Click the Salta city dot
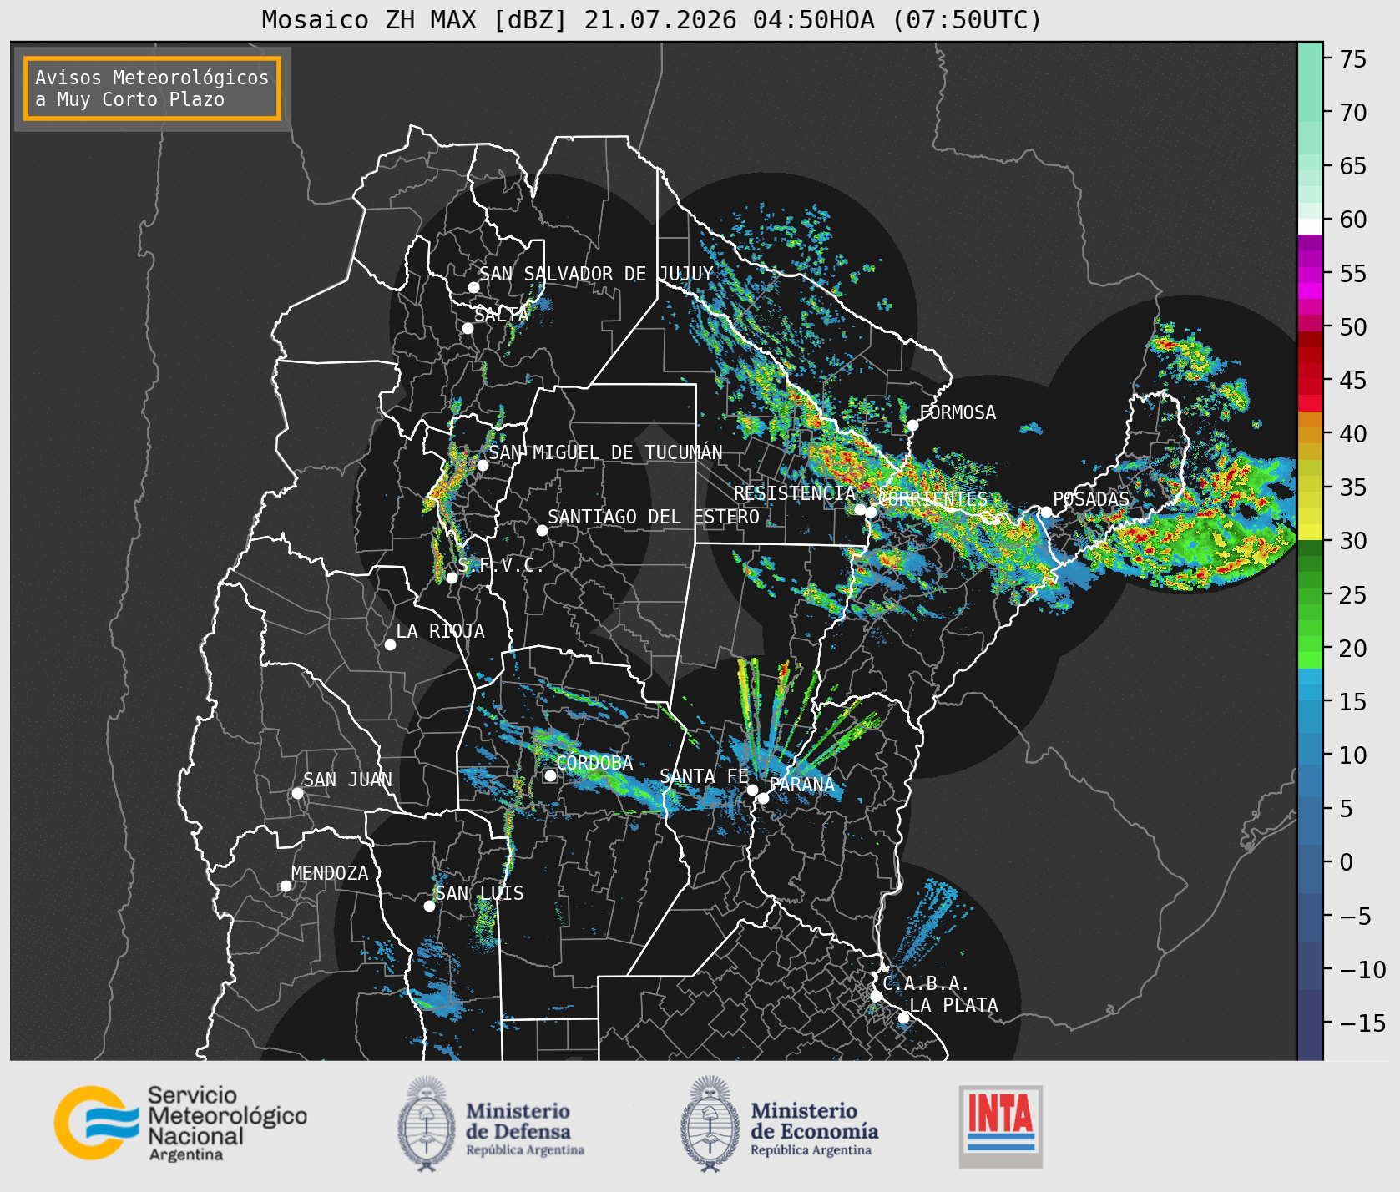 pos(468,328)
